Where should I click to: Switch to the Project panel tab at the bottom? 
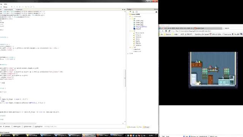click(146, 127)
